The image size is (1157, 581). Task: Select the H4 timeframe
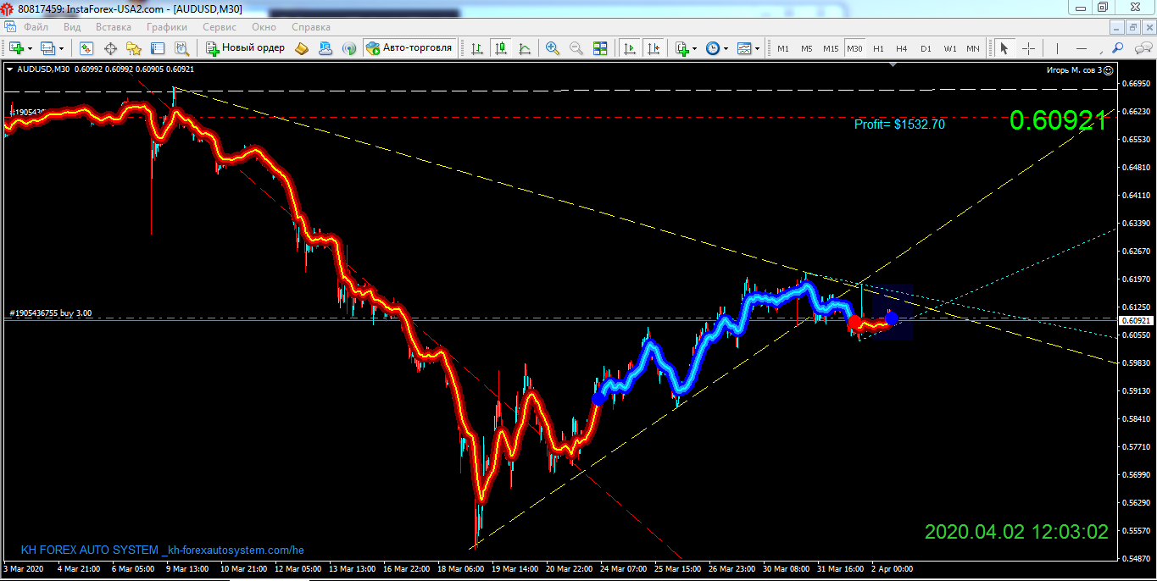point(902,48)
